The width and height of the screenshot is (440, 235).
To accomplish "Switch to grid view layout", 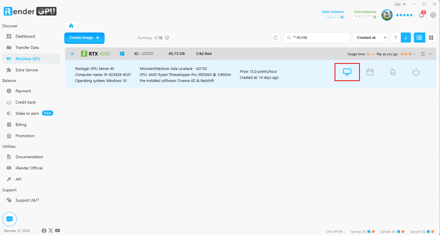I will 431,38.
